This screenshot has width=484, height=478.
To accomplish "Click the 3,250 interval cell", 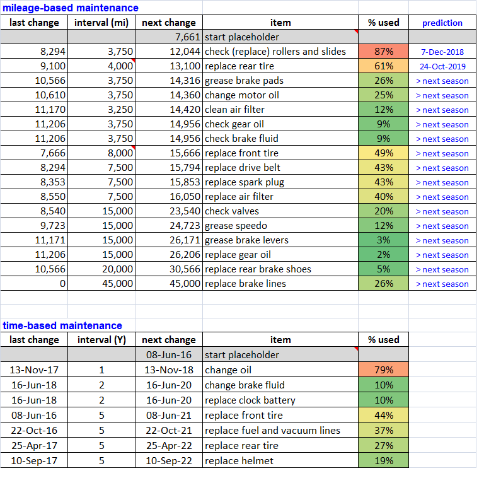I will point(101,110).
